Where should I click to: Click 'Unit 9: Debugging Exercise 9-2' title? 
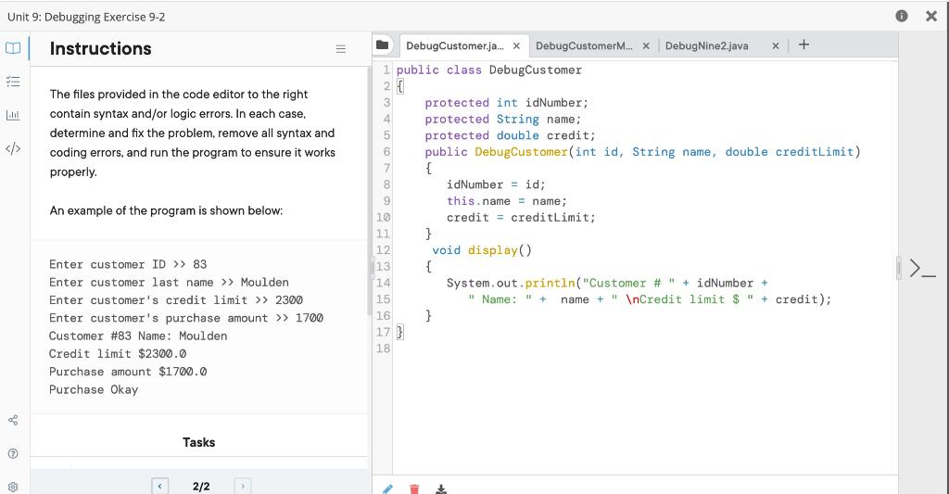[86, 17]
